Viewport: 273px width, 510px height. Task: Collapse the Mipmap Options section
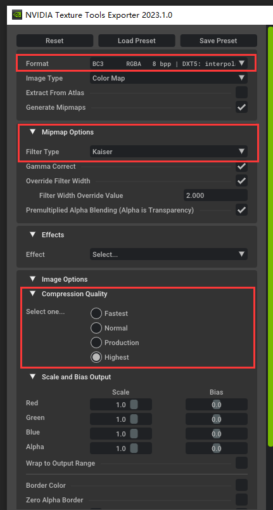point(32,132)
